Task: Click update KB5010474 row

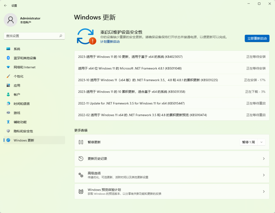Action: (x=172, y=115)
